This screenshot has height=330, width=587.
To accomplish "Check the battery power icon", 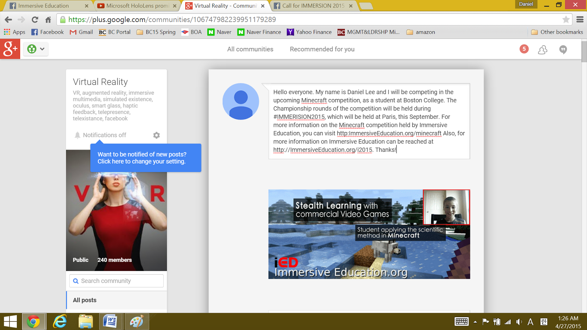I will coord(497,322).
